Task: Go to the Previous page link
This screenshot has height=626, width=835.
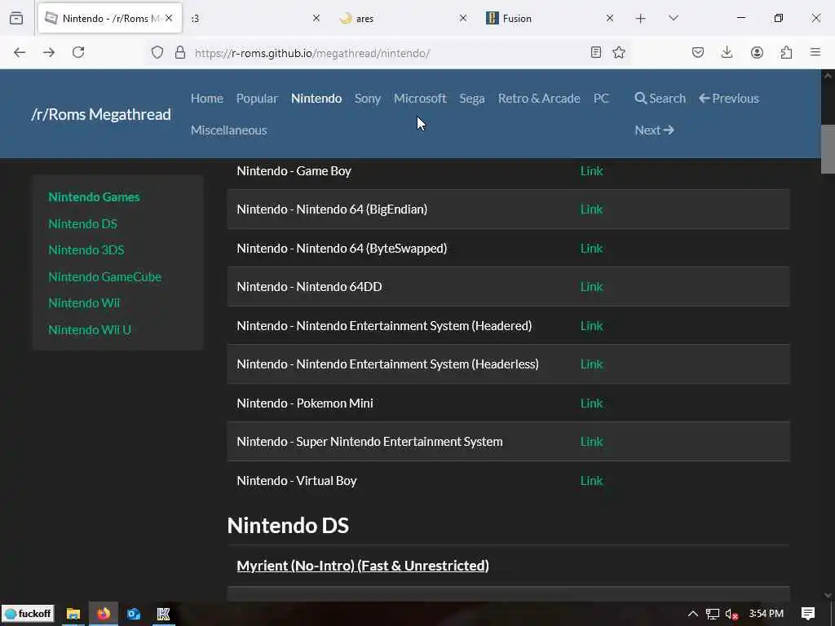Action: pos(729,99)
